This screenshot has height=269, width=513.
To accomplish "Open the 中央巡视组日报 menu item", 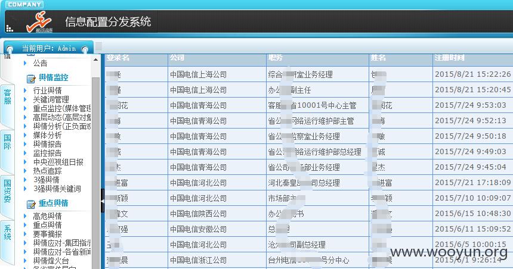I will (x=58, y=162).
